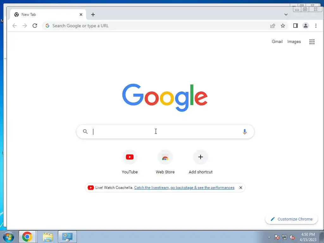Click Chrome icon in taskbar
Screen dimensions: 324x243
[27, 237]
